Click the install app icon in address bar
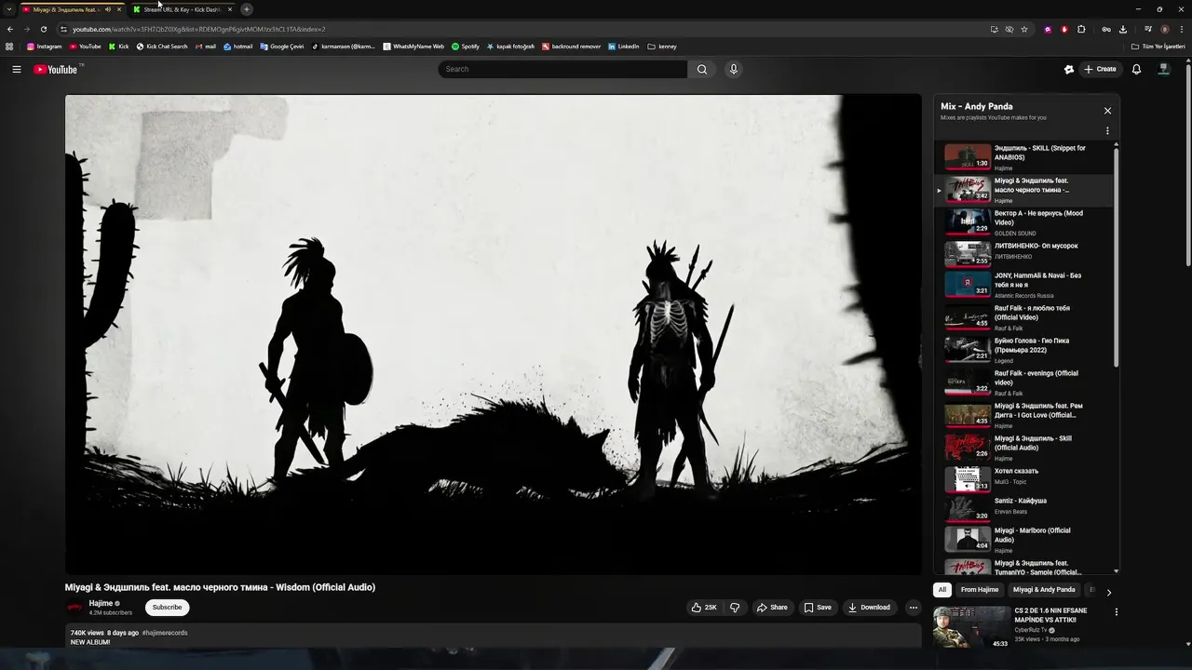This screenshot has width=1192, height=670. 994,29
